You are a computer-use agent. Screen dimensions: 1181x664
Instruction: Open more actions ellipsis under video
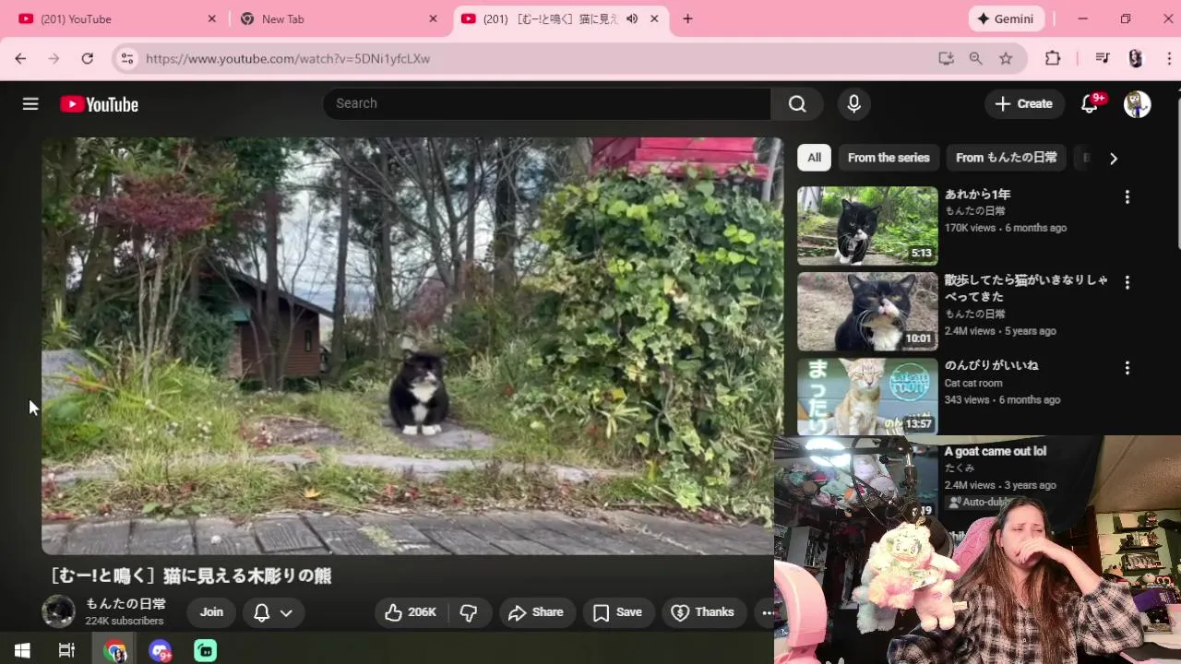pos(766,612)
